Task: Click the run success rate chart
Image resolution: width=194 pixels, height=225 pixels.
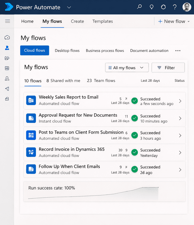Action: pyautogui.click(x=105, y=191)
